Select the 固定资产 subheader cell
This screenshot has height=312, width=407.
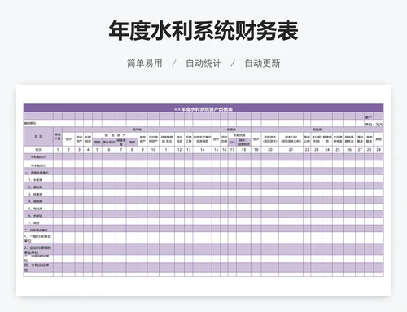pyautogui.click(x=115, y=135)
